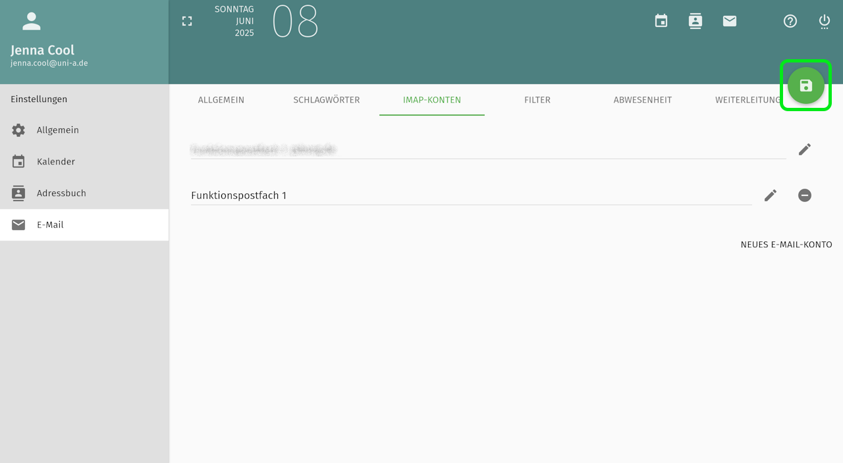Open address book via header icon

point(695,21)
